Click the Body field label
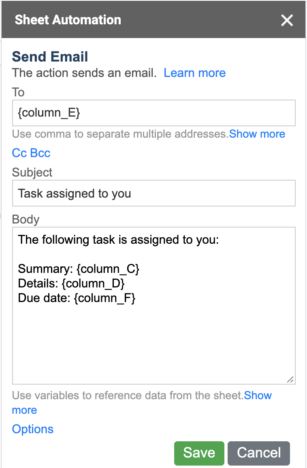307x468 pixels. click(x=26, y=219)
